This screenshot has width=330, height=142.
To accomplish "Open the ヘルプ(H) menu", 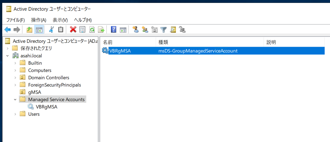I will (83, 20).
